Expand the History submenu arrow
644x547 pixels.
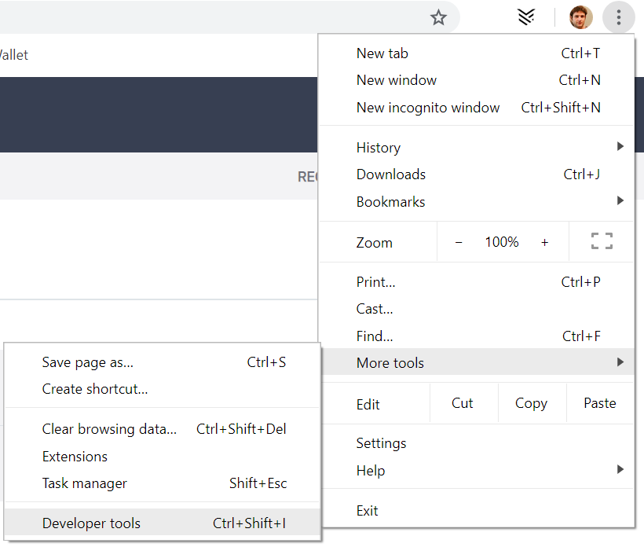click(620, 146)
